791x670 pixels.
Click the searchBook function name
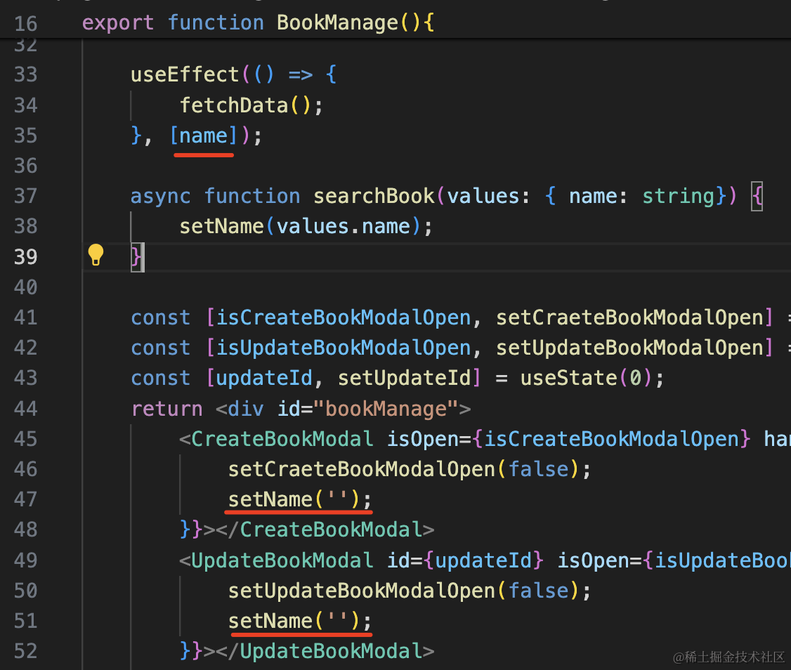(374, 196)
